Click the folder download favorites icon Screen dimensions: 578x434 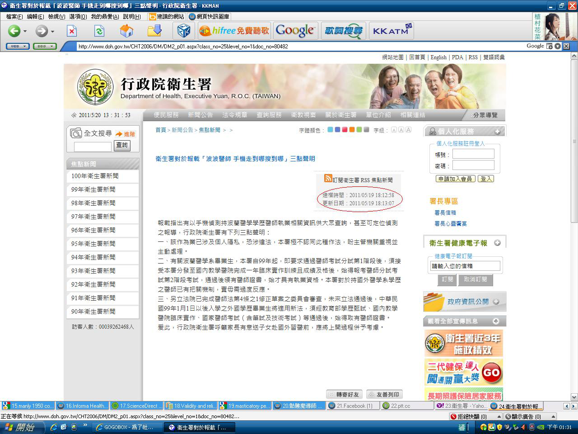click(154, 31)
